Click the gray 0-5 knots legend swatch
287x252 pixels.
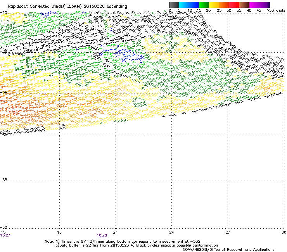[x=174, y=5]
